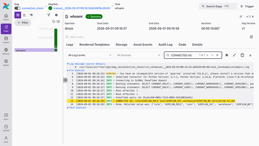Click the Search Dags button
The width and height of the screenshot is (259, 146).
point(218,6)
